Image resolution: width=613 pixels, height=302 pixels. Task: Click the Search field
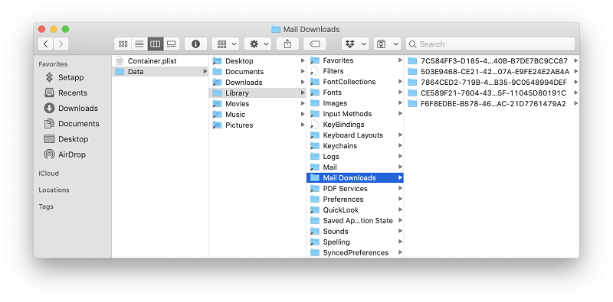pos(490,44)
